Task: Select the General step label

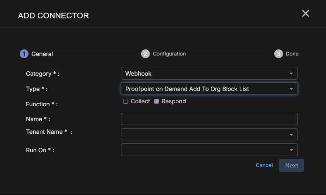Action: point(42,54)
